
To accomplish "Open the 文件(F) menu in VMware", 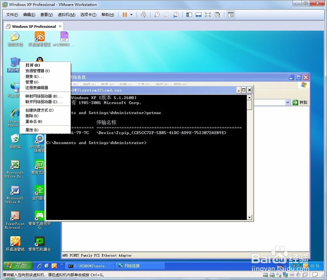I will click(12, 15).
